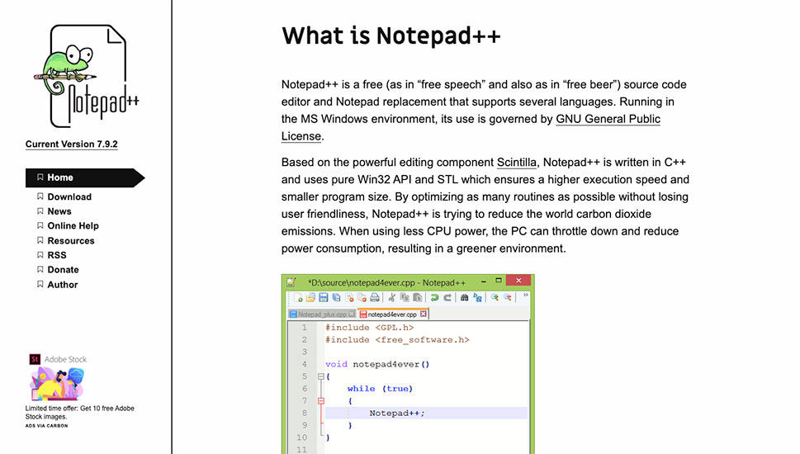Click the Limited time offer ad text
Screen dimensions: 800x454
pyautogui.click(x=79, y=412)
